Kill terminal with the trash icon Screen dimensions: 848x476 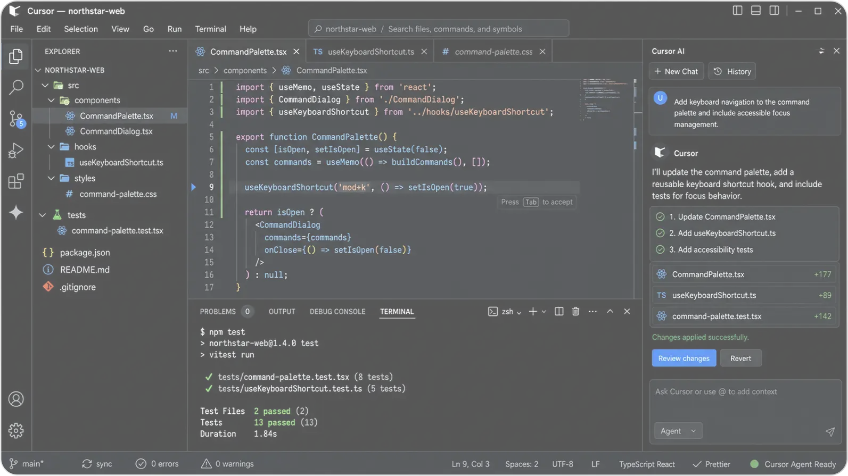pos(575,312)
